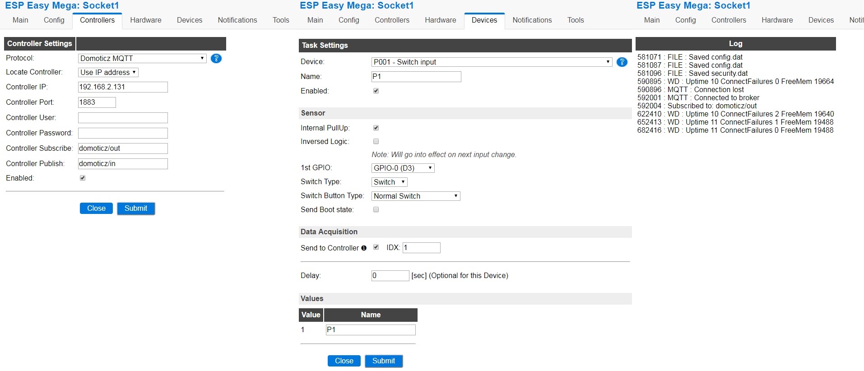Switch to Main tab in Controllers page
Screen dimensions: 864x371
(20, 20)
